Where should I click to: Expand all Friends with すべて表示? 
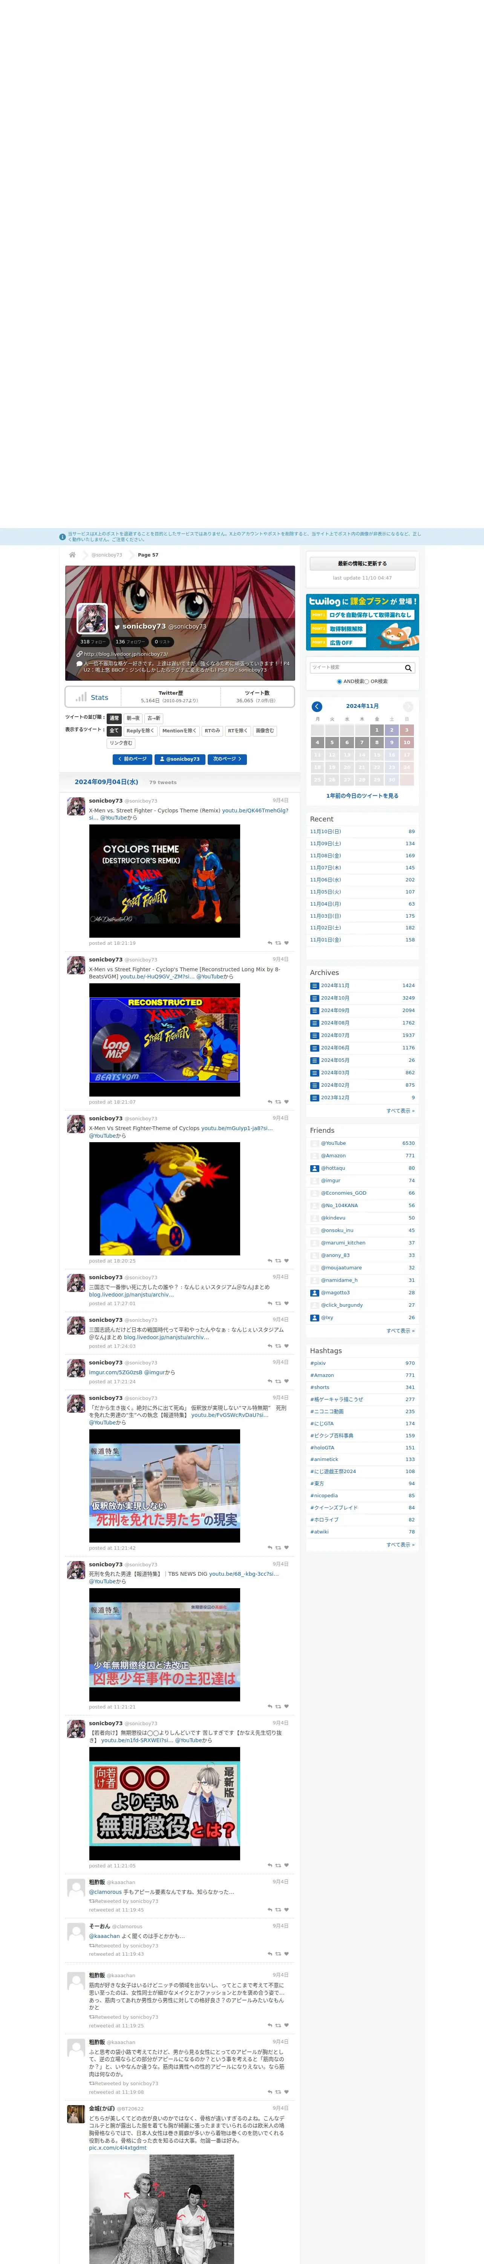(x=401, y=1330)
